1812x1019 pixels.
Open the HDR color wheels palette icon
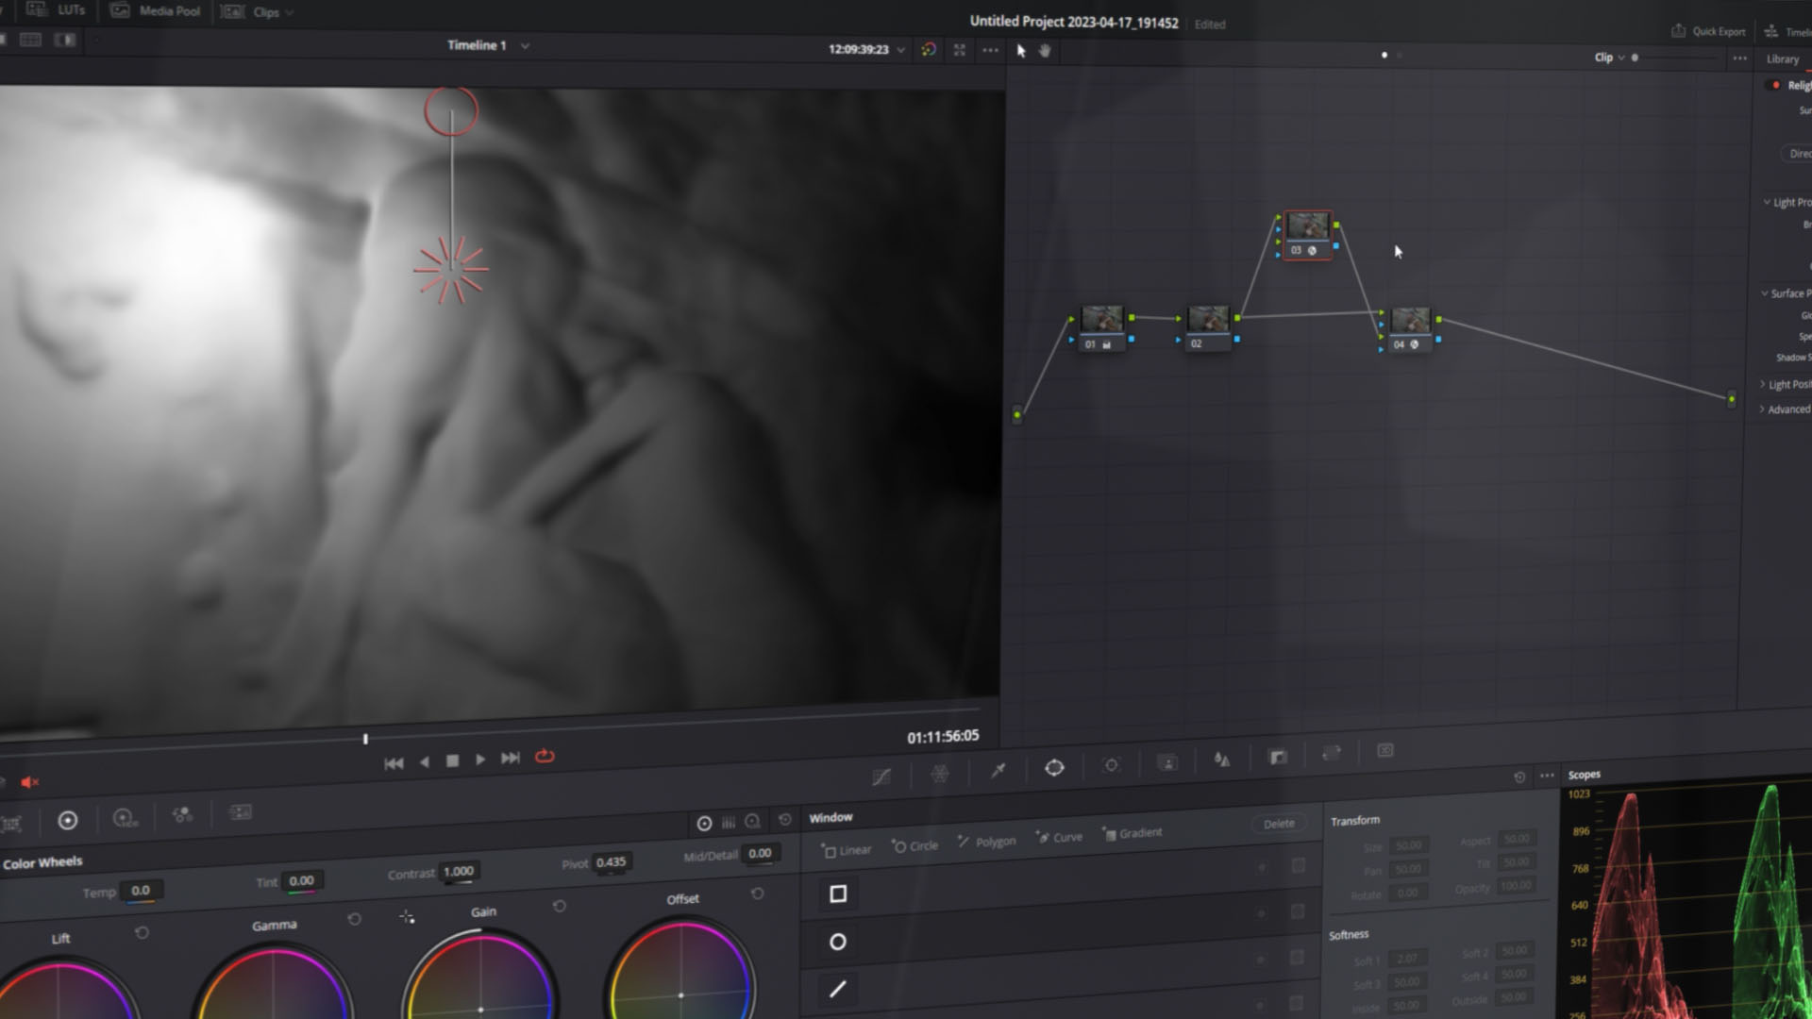click(125, 818)
